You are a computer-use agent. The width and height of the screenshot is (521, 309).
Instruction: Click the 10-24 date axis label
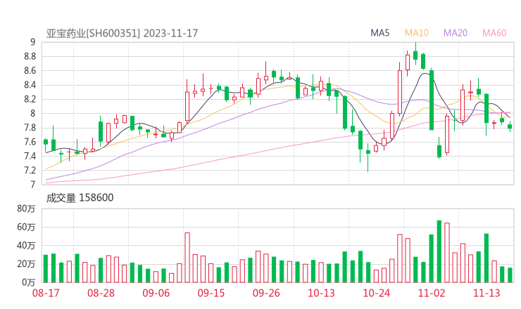[x=376, y=293]
